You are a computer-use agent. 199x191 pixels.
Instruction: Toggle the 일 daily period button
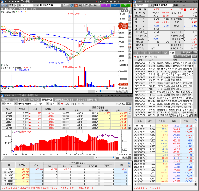coord(76,5)
